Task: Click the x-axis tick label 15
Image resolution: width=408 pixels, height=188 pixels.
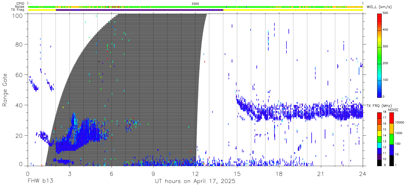Action: (237, 174)
